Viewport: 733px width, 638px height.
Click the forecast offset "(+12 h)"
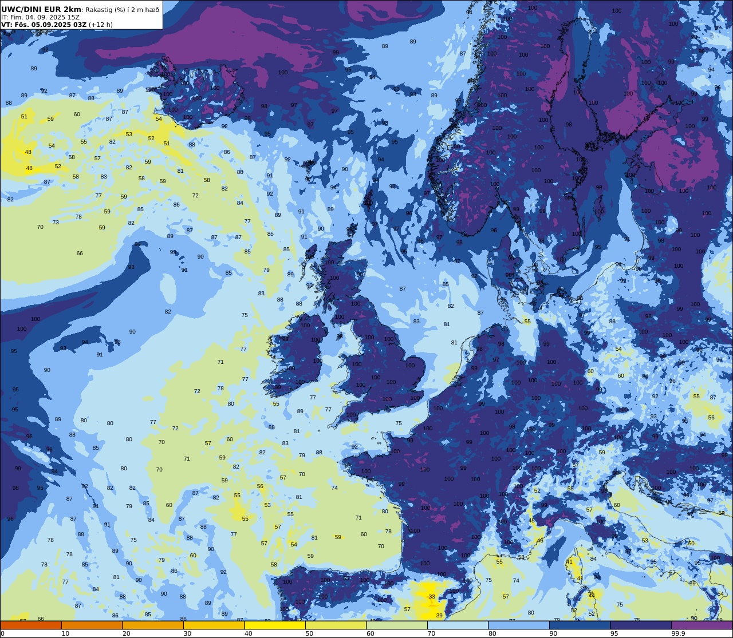101,25
